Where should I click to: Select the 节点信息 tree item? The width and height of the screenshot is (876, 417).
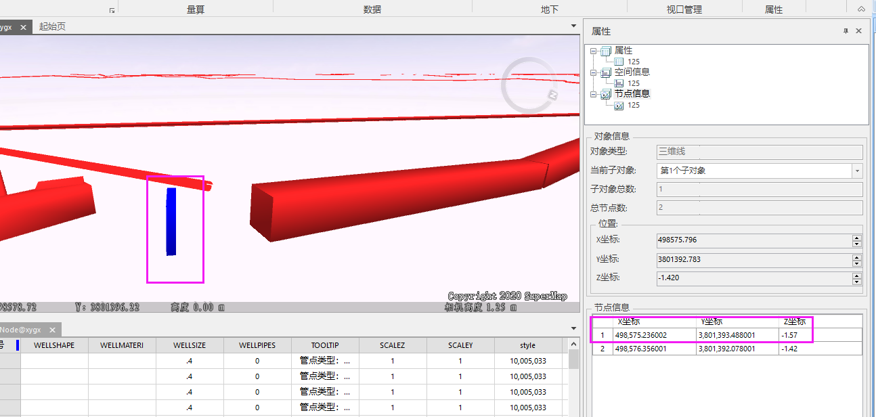632,94
